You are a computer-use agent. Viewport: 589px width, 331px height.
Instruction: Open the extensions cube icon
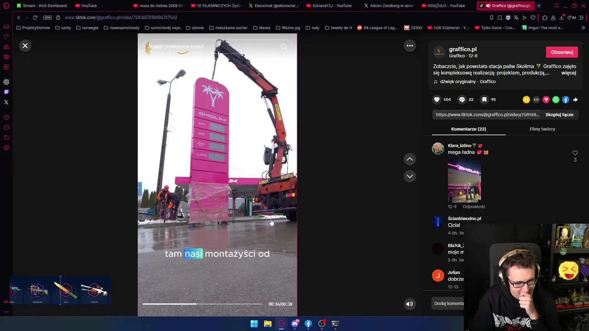point(545,17)
